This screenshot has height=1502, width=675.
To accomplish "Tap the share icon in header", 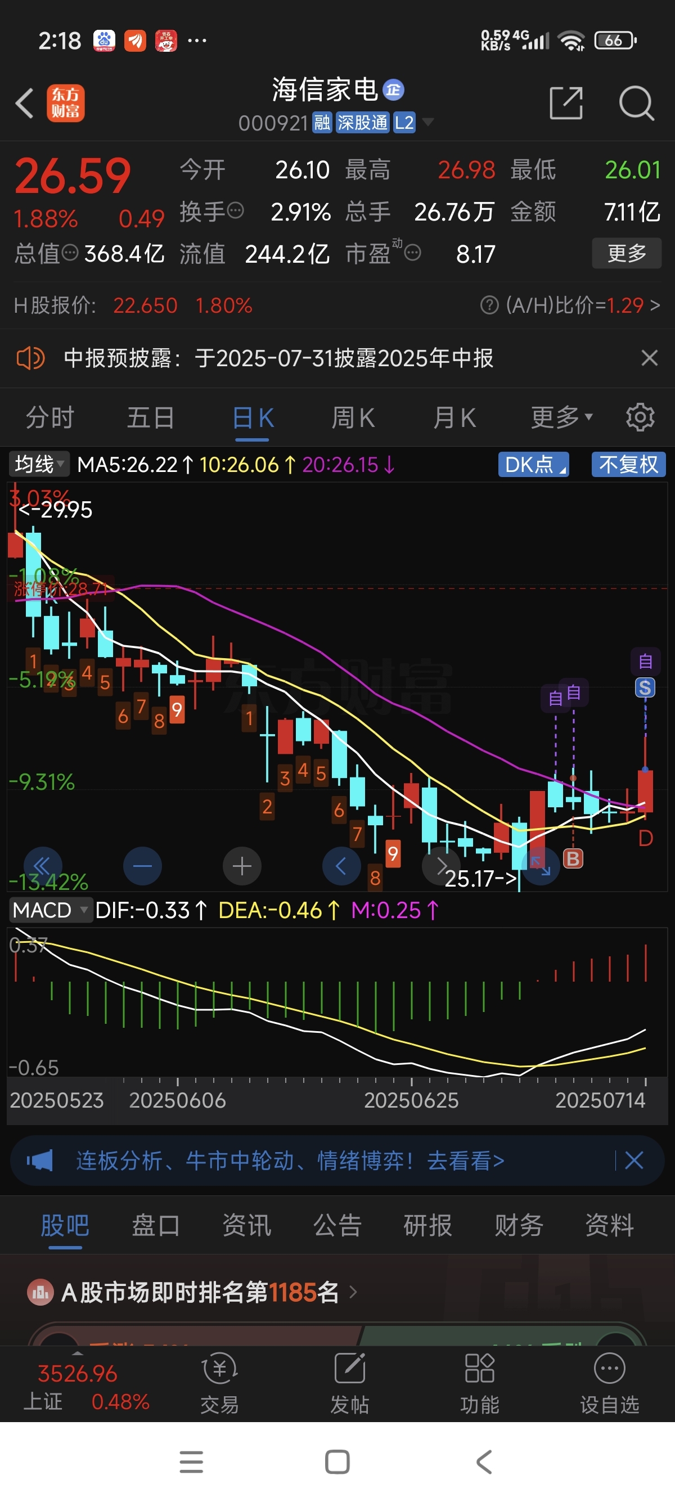I will pyautogui.click(x=566, y=103).
